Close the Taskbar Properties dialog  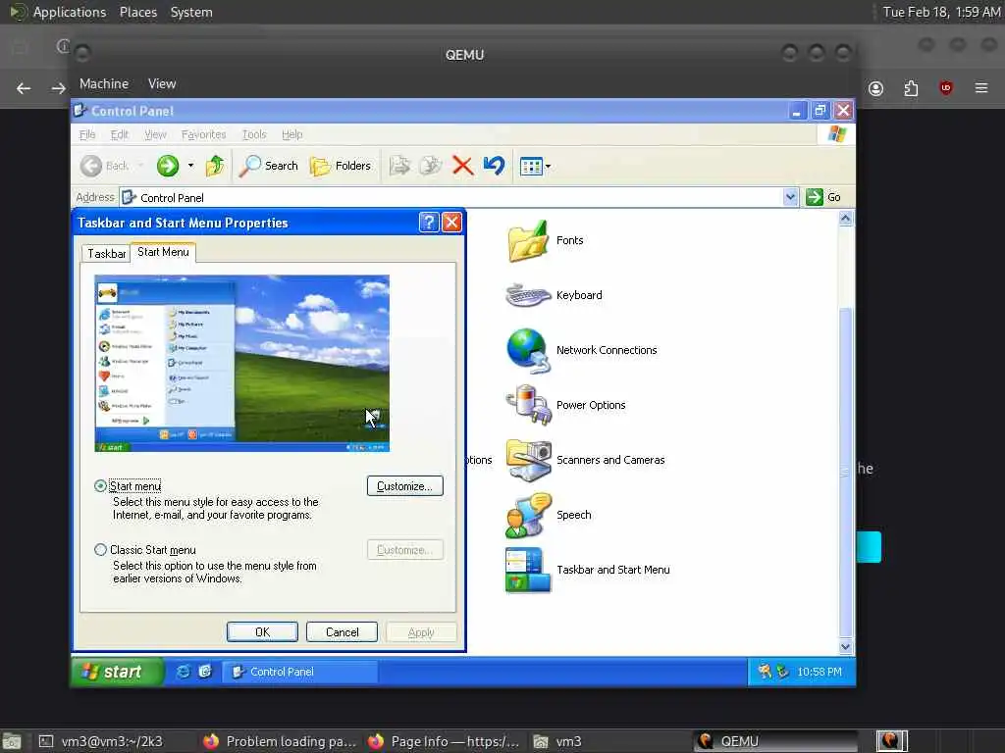[451, 223]
